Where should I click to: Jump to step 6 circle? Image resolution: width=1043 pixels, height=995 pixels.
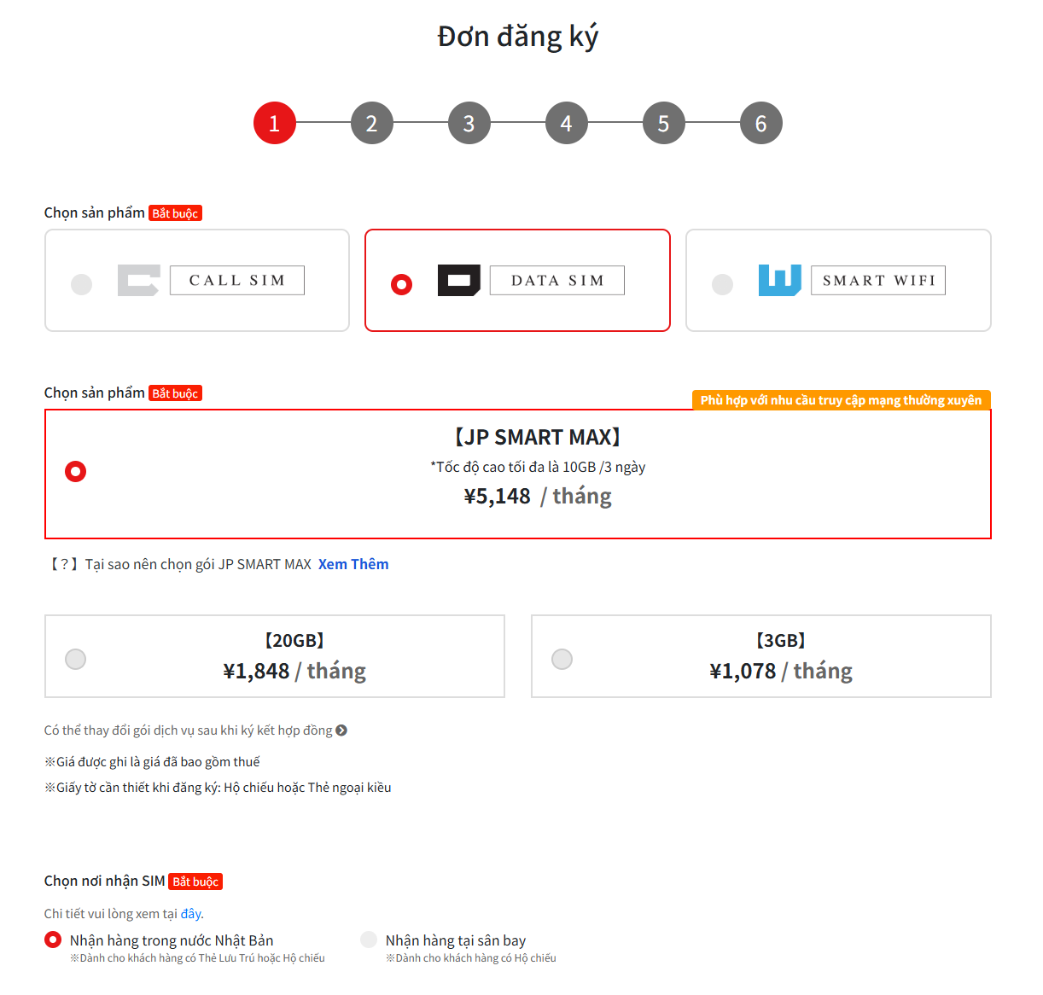tap(761, 123)
